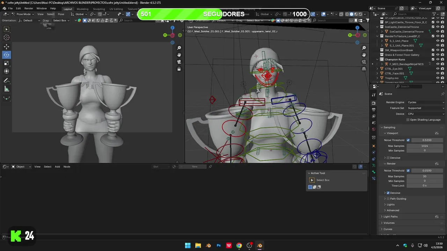Select the Select Box tool in left viewport toolbar
447x251 pixels.
point(7,30)
